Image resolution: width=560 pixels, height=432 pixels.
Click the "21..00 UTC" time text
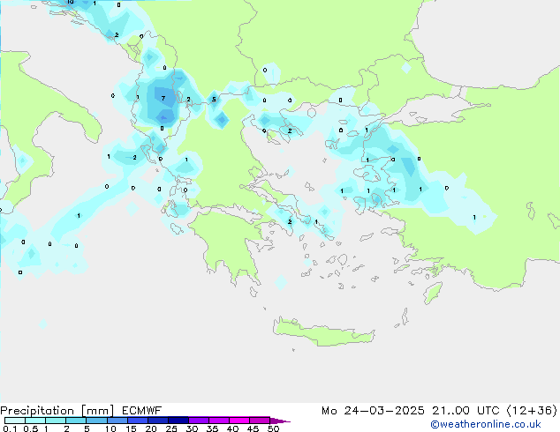pyautogui.click(x=465, y=411)
